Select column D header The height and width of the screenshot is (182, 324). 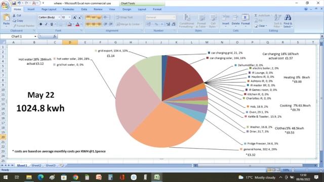pos(70,42)
